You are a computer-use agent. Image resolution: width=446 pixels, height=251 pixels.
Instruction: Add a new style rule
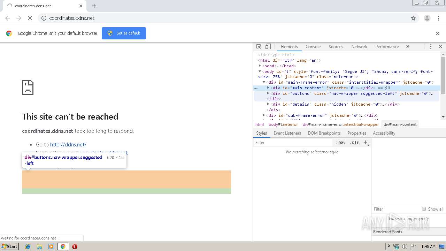click(366, 142)
